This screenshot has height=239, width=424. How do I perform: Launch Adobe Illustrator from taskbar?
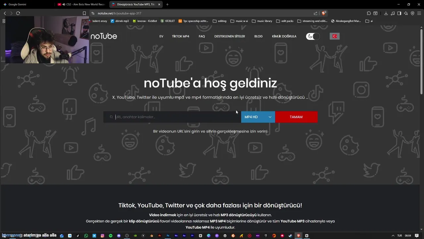coord(159,236)
